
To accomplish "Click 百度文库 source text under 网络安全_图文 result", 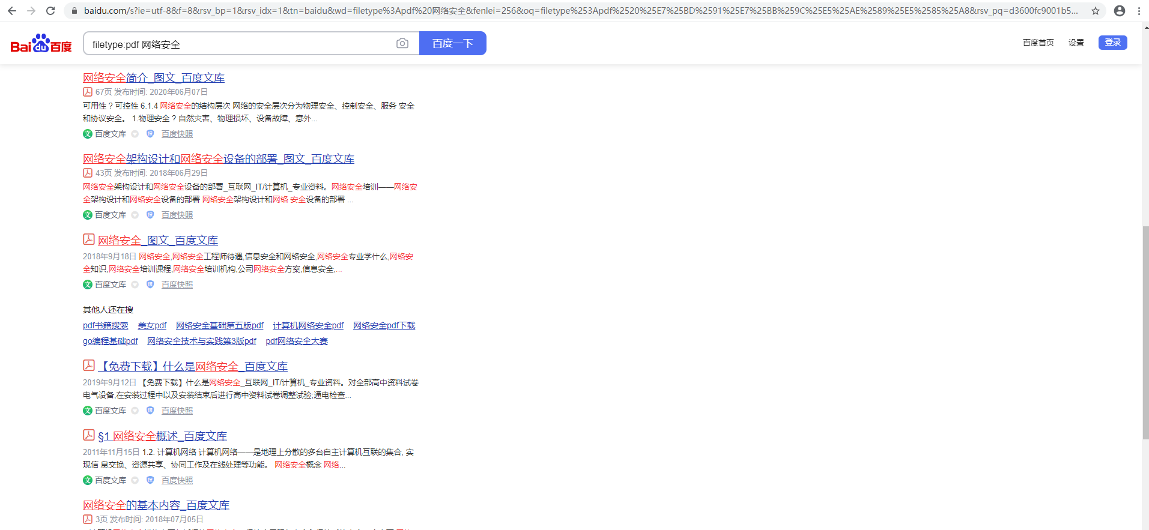I will point(111,285).
